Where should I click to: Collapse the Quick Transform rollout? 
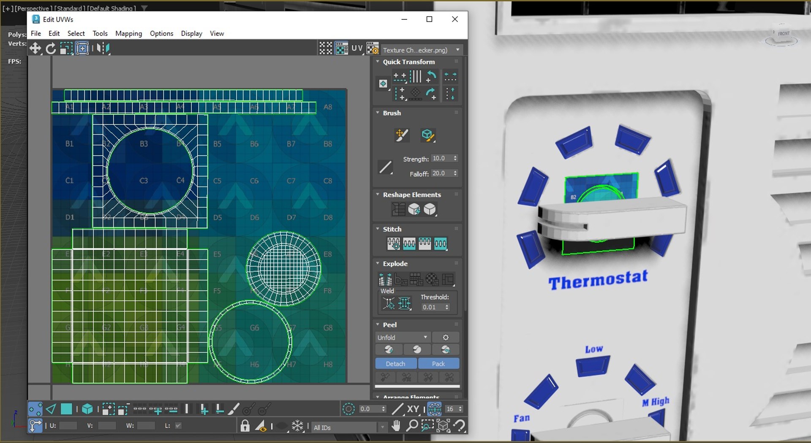[378, 62]
